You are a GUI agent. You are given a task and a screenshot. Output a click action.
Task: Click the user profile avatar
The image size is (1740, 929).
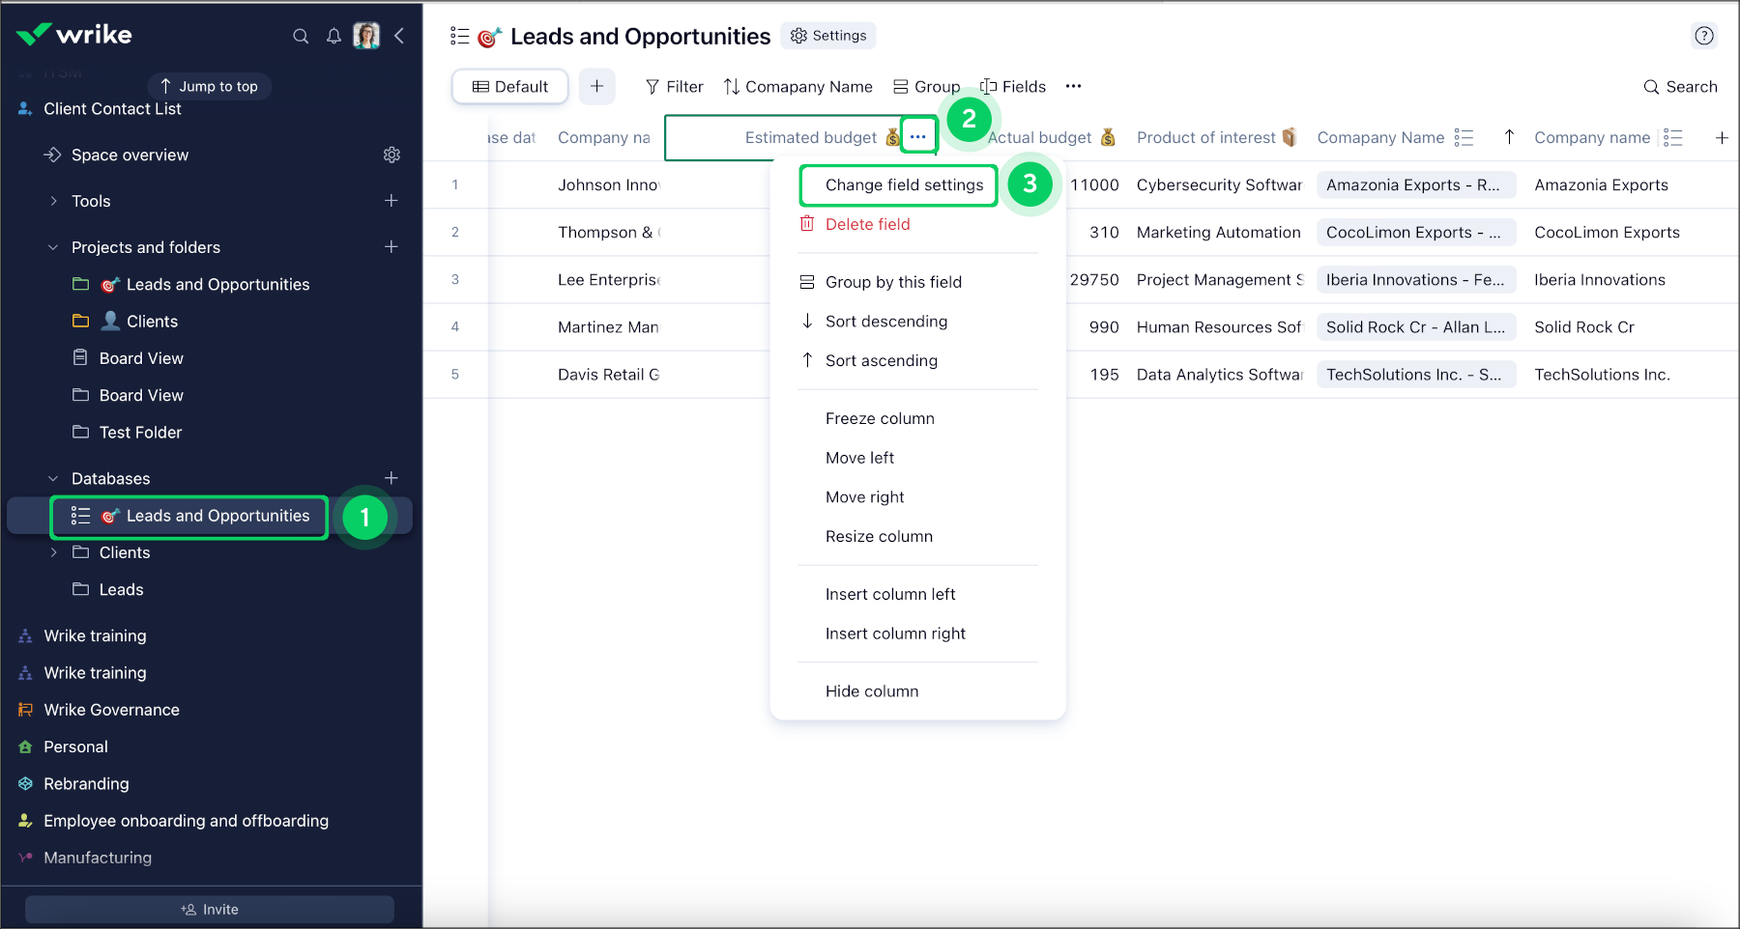(x=366, y=37)
